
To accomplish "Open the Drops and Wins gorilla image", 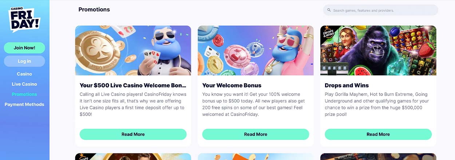I will (x=378, y=51).
